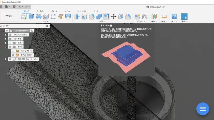Toggle visibility of CX8.Apiller1 v1 root

point(7,31)
